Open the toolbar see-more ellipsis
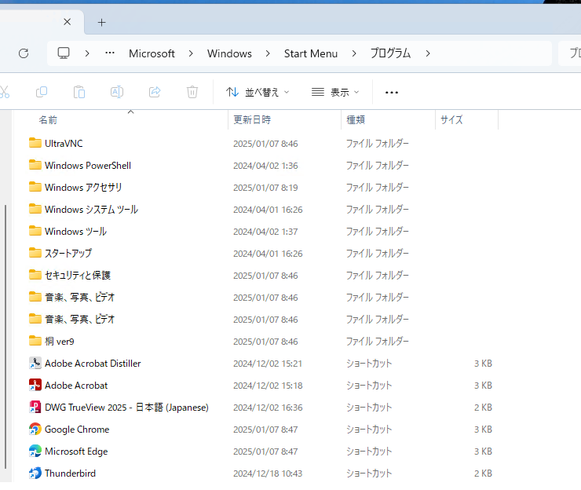The image size is (581, 490). 392,93
